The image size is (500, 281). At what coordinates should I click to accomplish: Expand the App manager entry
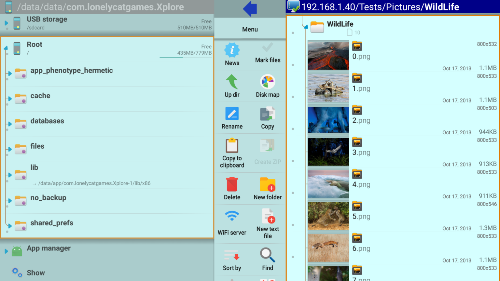[6, 251]
